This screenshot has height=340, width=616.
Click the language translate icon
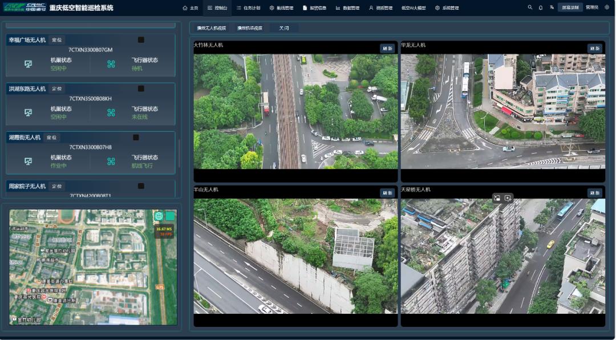coord(552,7)
